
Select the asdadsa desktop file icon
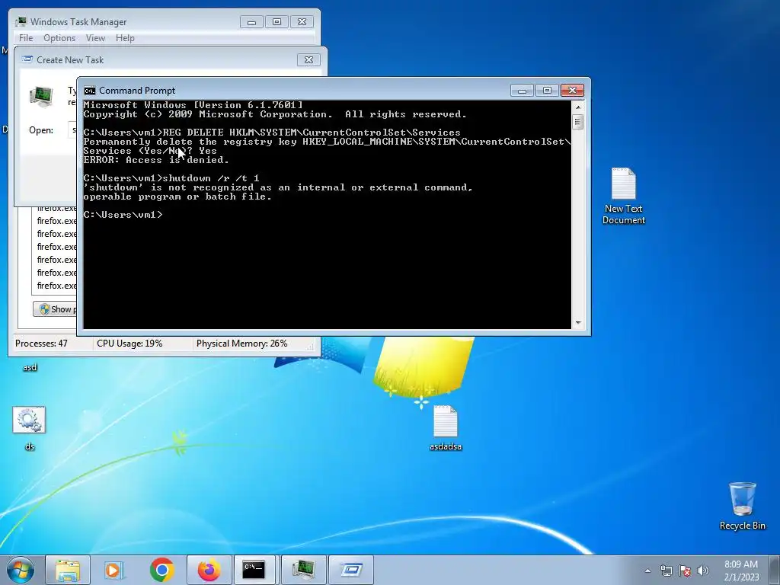tap(445, 428)
